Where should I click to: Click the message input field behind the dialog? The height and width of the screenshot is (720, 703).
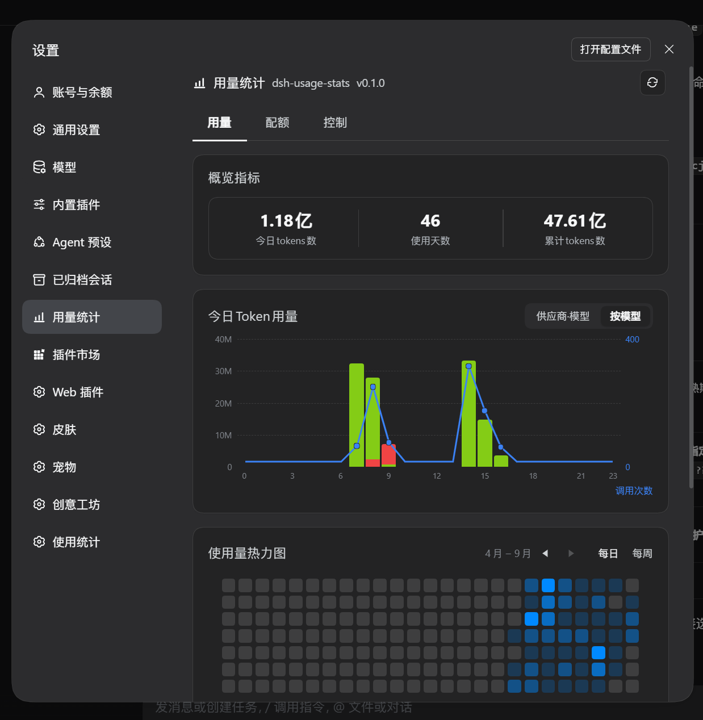[284, 708]
